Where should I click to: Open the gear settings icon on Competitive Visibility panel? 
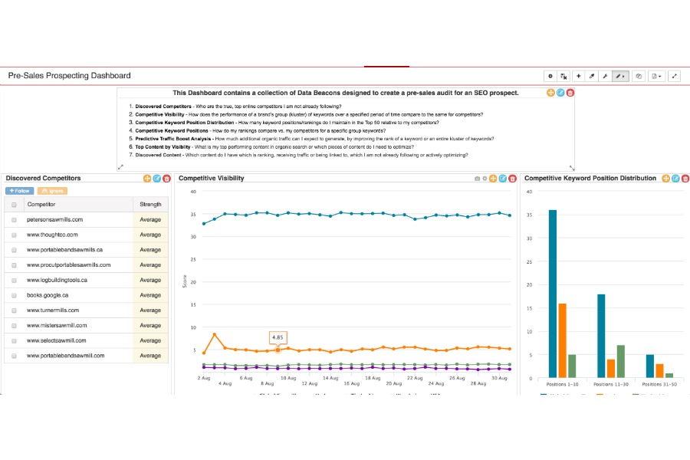click(485, 178)
